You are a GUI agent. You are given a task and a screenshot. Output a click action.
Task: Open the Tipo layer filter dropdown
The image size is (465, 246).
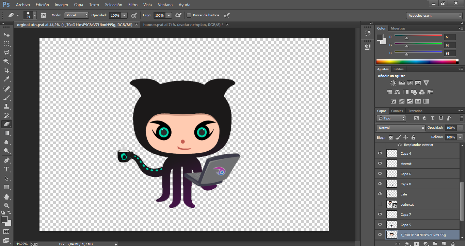[391, 118]
